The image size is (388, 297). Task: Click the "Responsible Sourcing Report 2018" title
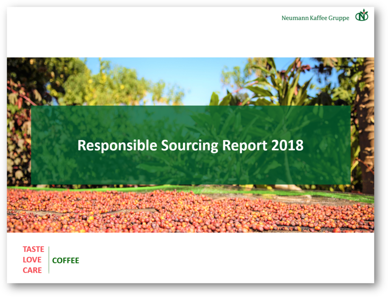click(190, 145)
